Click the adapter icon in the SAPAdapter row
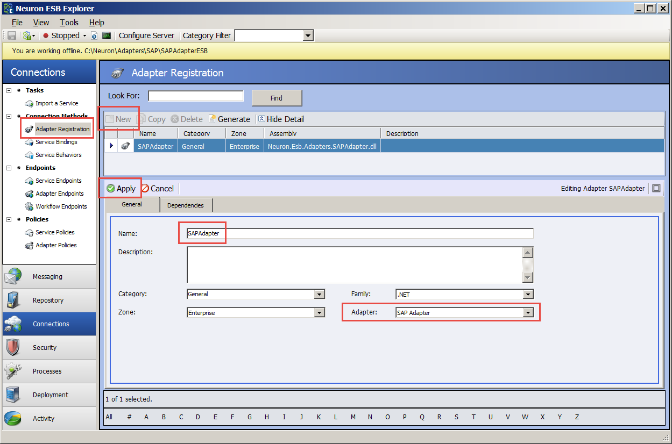Viewport: 672px width, 444px height. (125, 146)
